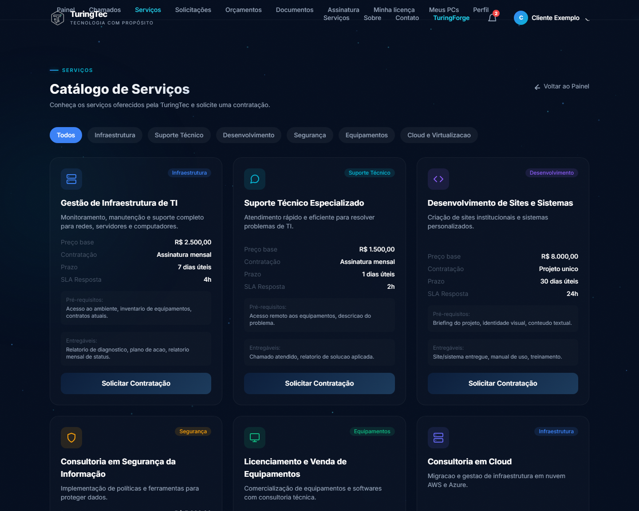Image resolution: width=639 pixels, height=511 pixels.
Task: Expand the Cliente Exemplo user menu chevron
Action: (587, 18)
